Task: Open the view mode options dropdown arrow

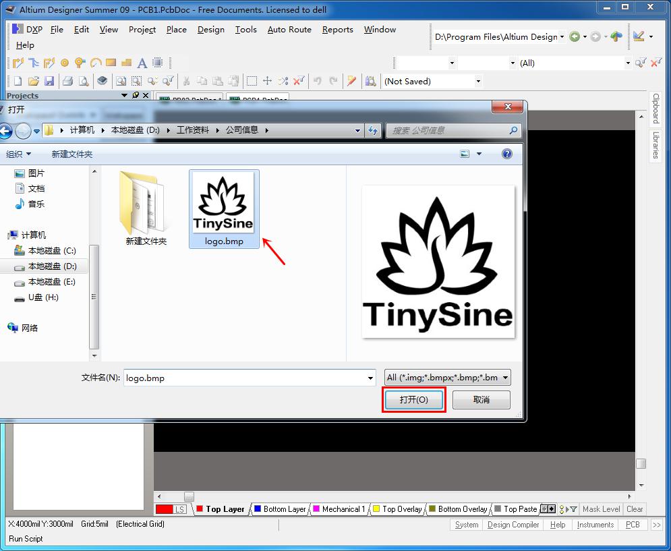Action: 479,154
